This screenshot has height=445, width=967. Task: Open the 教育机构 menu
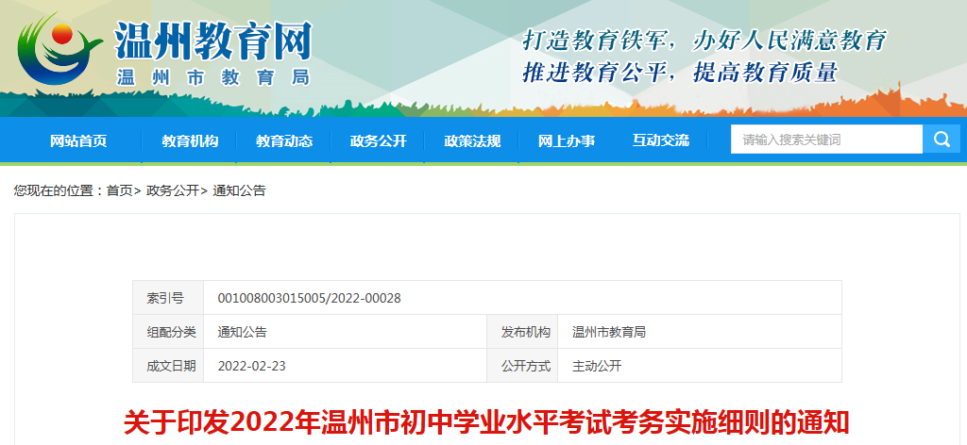coord(190,141)
